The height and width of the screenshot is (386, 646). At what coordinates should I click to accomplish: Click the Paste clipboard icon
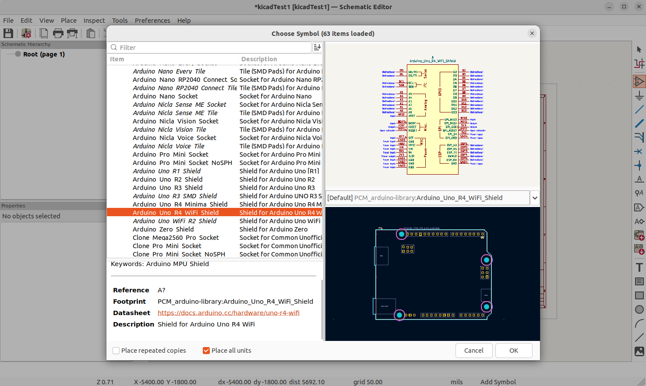click(x=91, y=33)
